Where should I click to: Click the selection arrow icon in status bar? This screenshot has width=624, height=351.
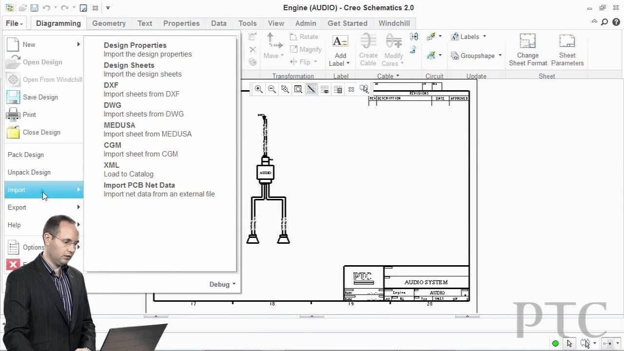point(569,343)
